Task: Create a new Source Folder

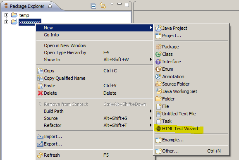Action: pyautogui.click(x=191, y=84)
